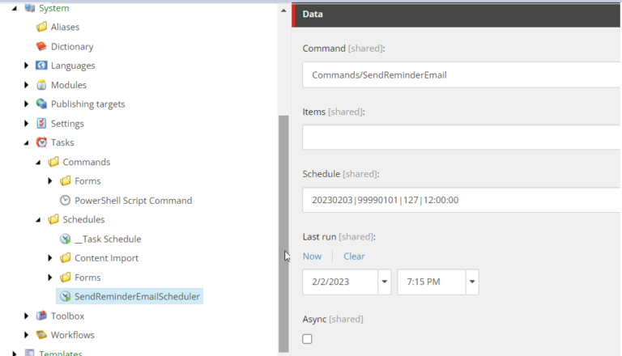Collapse the Schedules folder
Viewport: 622px width, 356px height.
pos(38,220)
